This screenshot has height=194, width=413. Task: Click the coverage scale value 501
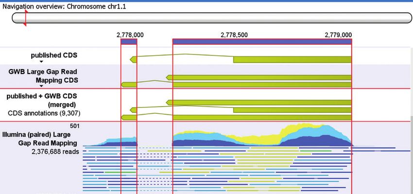pos(74,126)
